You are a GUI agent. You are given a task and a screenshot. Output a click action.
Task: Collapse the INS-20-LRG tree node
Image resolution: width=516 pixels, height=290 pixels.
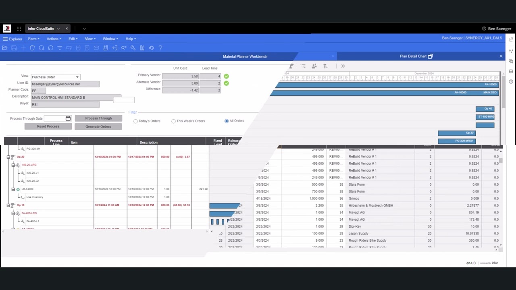(13, 165)
